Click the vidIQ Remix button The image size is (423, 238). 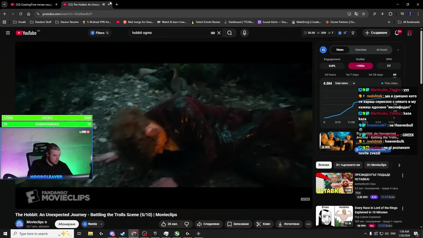tap(90, 224)
